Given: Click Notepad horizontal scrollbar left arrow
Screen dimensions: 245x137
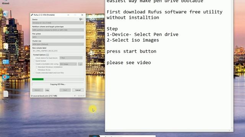Looking at the screenshot, I should (106, 130).
